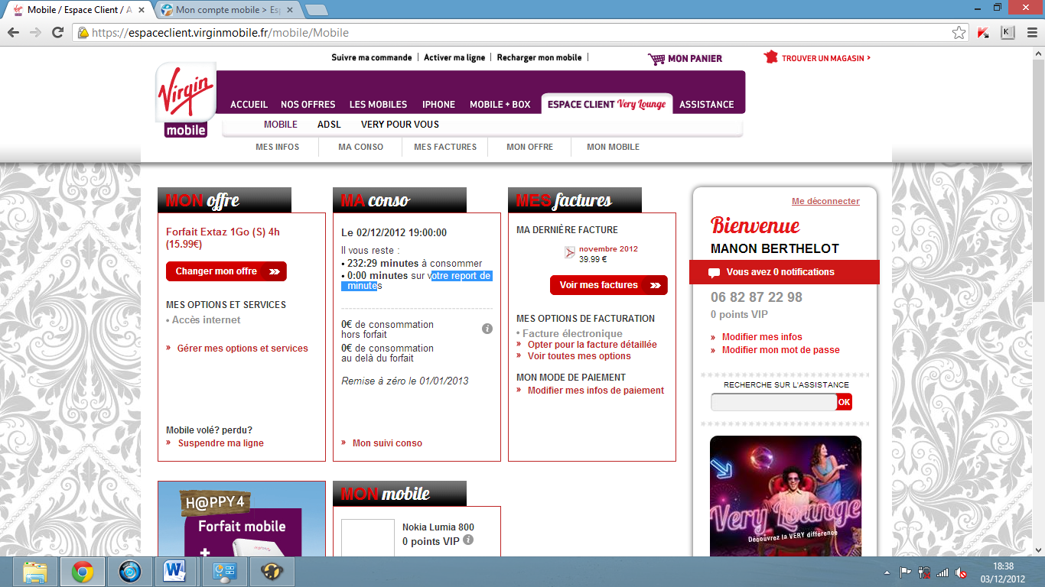Select the ESPACE CLIENT Very Lounge tab
1045x587 pixels.
click(607, 104)
